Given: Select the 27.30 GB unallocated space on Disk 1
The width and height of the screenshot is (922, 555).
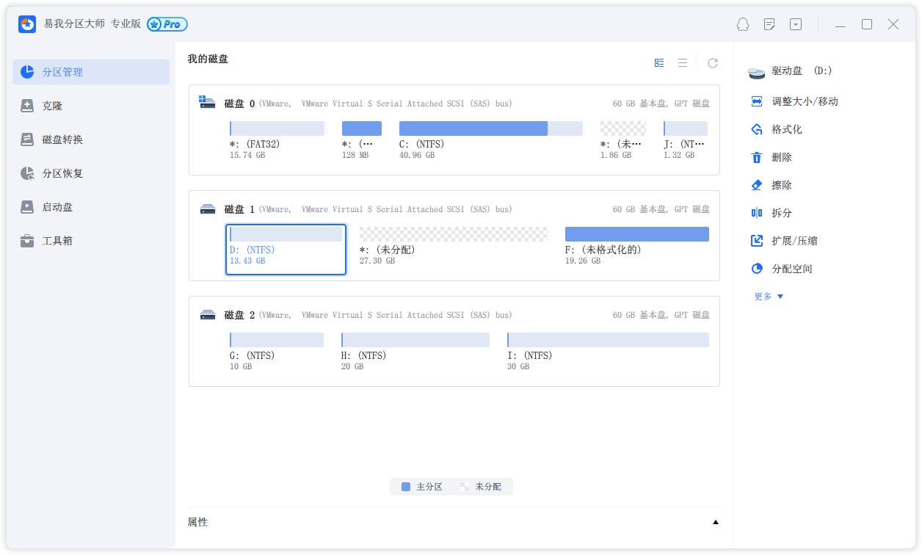Looking at the screenshot, I should (453, 234).
